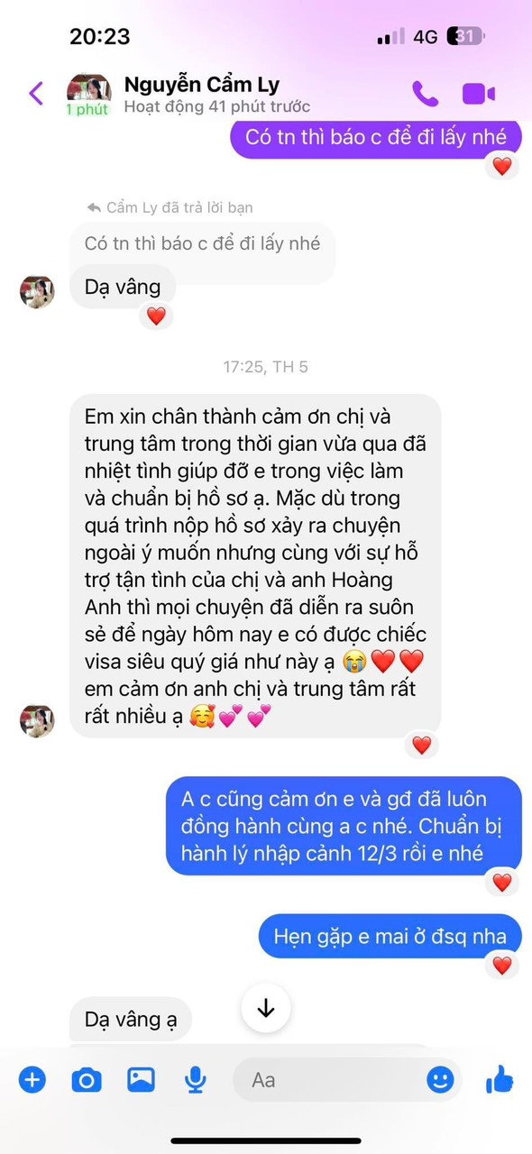Screen dimensions: 532x1154
Task: Open the quoted reply "Có tn thì báo c"
Action: 202,243
